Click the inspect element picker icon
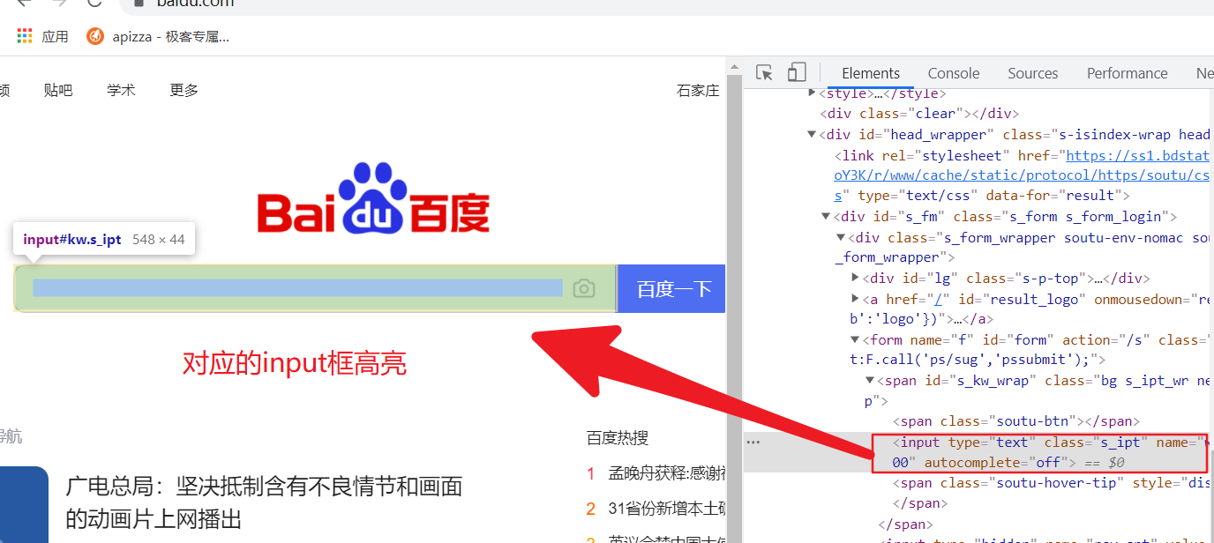 click(765, 73)
